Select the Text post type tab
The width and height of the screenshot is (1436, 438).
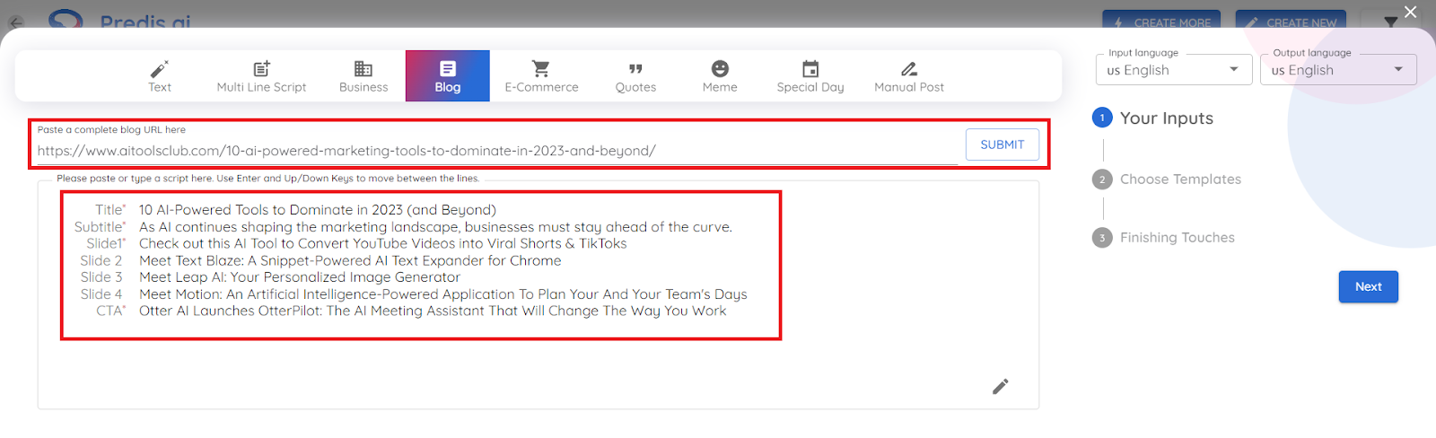click(160, 76)
